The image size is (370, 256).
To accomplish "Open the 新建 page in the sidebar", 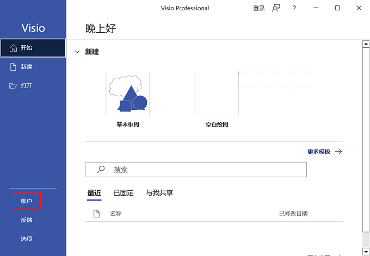I will 33,67.
